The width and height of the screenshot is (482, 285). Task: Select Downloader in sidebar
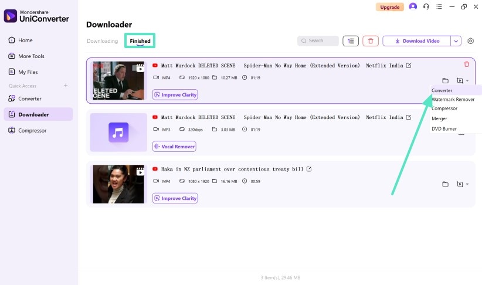[38, 114]
